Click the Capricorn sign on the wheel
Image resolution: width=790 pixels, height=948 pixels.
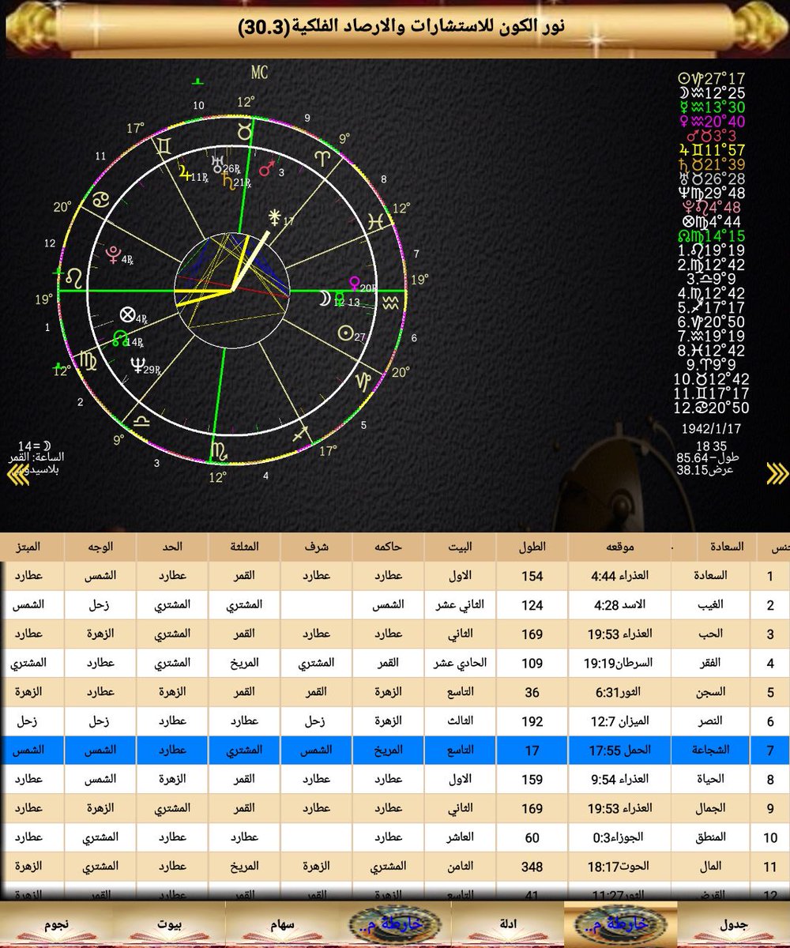pyautogui.click(x=362, y=382)
